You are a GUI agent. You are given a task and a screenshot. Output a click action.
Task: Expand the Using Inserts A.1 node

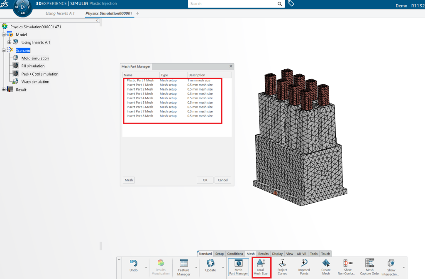(x=9, y=42)
